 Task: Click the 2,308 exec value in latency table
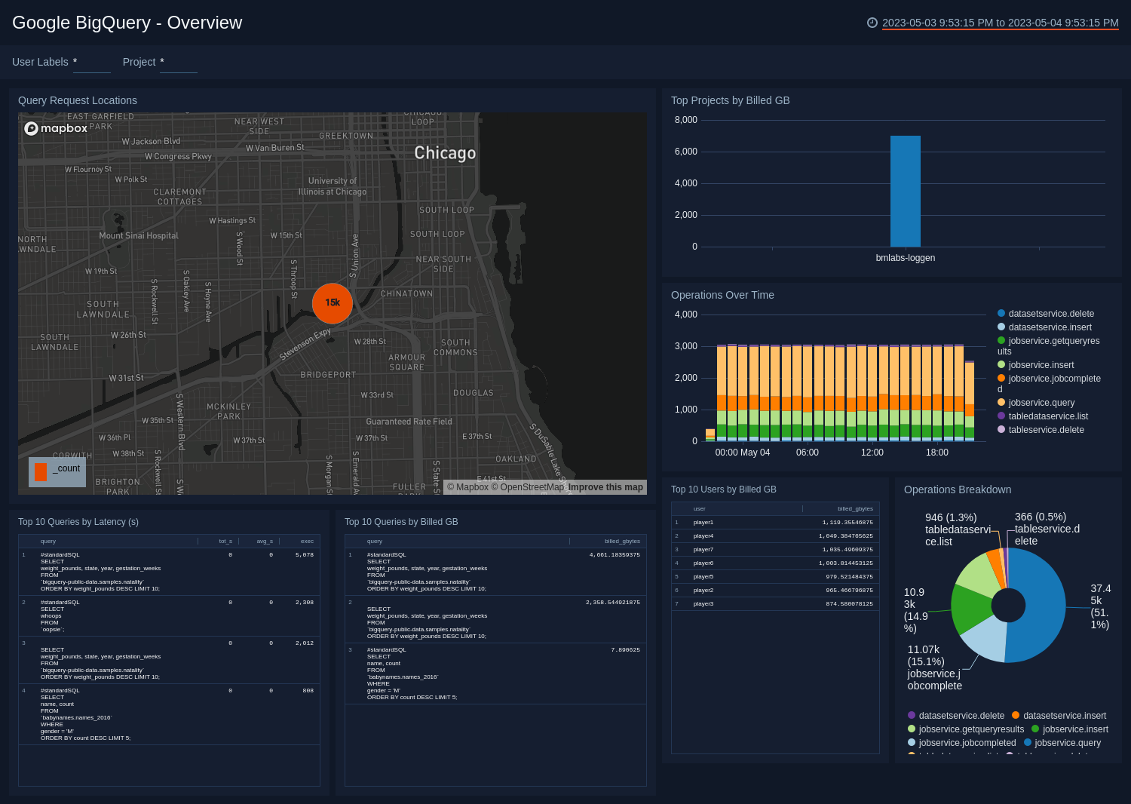[305, 603]
